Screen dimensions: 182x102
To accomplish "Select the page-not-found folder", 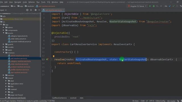I will pos(16,95).
